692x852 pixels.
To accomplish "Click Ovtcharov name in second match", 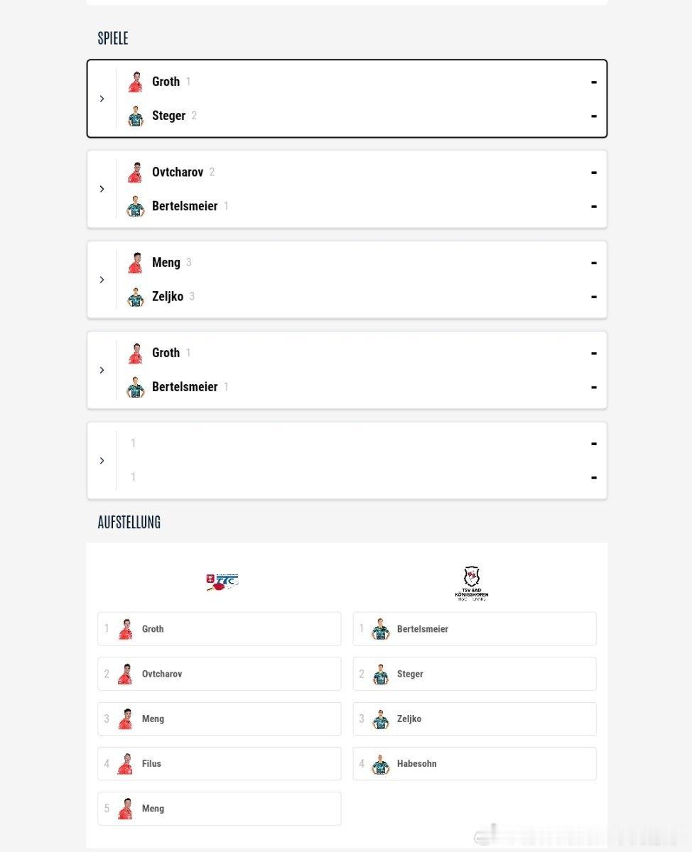I will [x=178, y=172].
